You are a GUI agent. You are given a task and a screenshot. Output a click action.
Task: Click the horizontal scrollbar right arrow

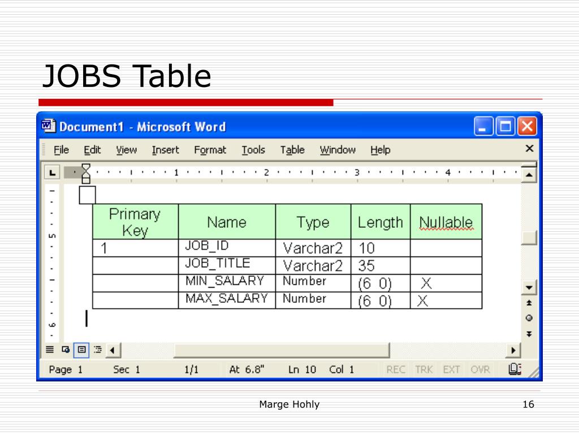point(513,350)
